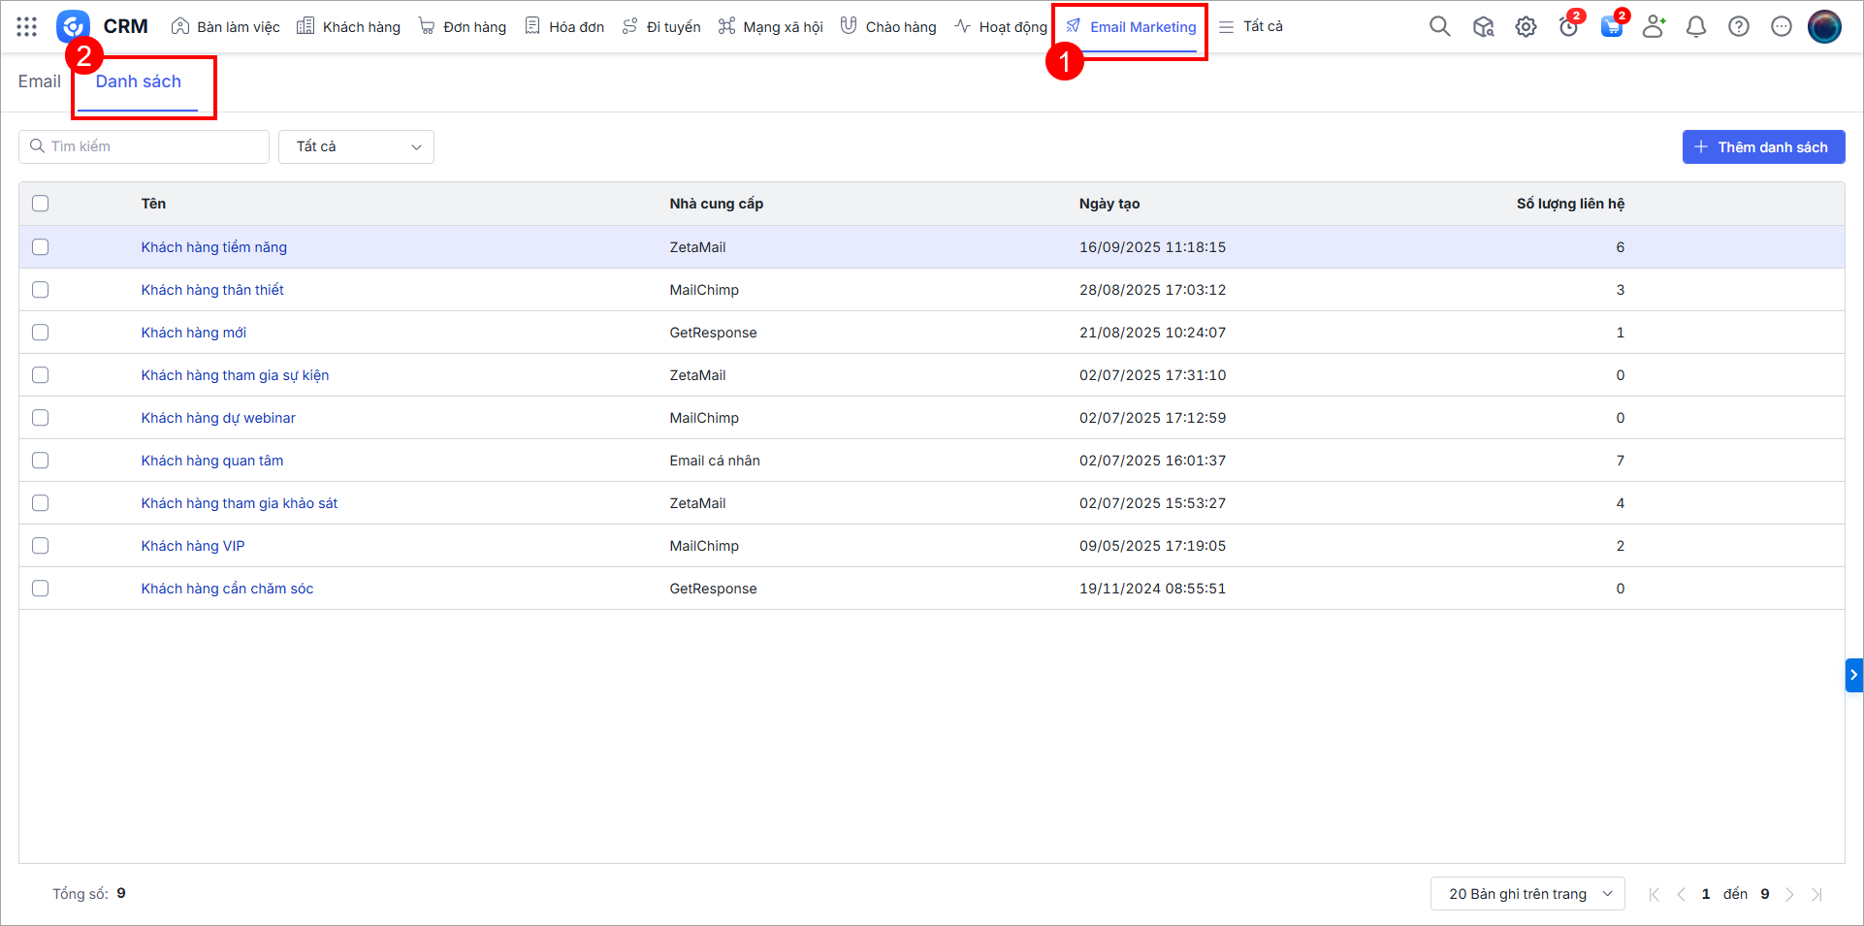Open the app launcher grid icon
Image resolution: width=1864 pixels, height=926 pixels.
pos(26,27)
